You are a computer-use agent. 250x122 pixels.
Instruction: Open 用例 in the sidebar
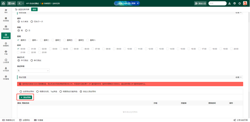[6, 11]
